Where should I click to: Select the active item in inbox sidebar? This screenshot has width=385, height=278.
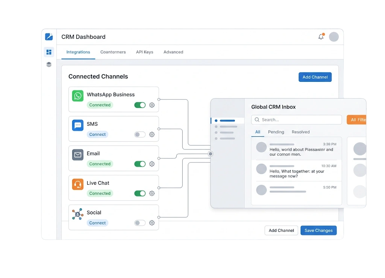[227, 120]
